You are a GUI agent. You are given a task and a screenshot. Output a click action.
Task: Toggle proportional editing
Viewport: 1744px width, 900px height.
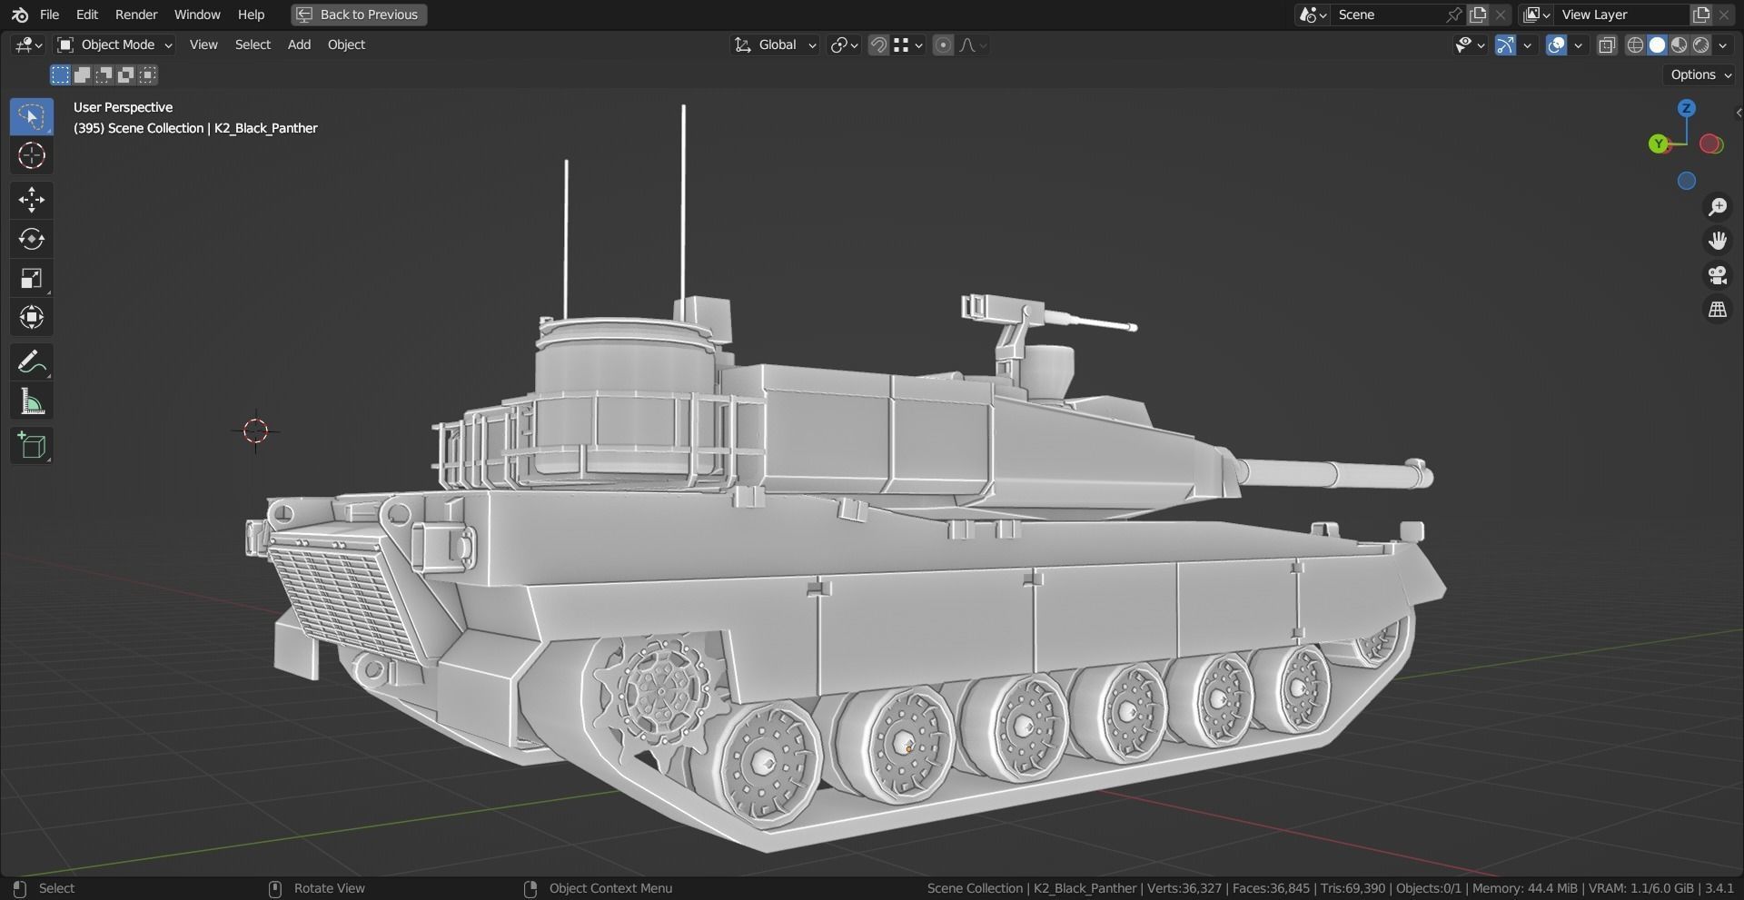[943, 45]
